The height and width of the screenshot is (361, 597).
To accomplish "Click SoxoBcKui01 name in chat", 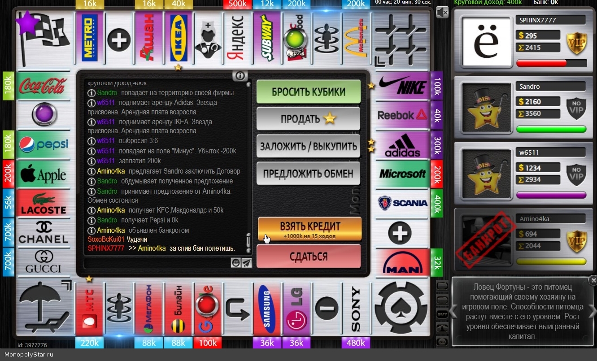I will (x=106, y=239).
